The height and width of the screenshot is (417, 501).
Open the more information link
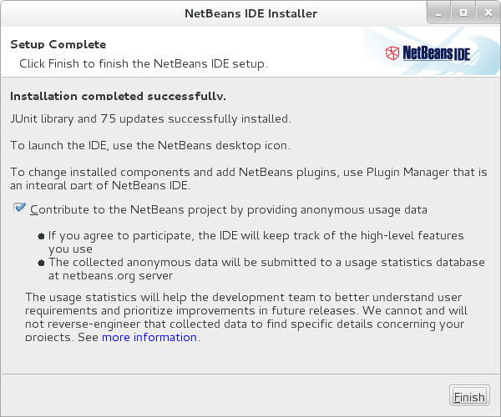tap(149, 338)
